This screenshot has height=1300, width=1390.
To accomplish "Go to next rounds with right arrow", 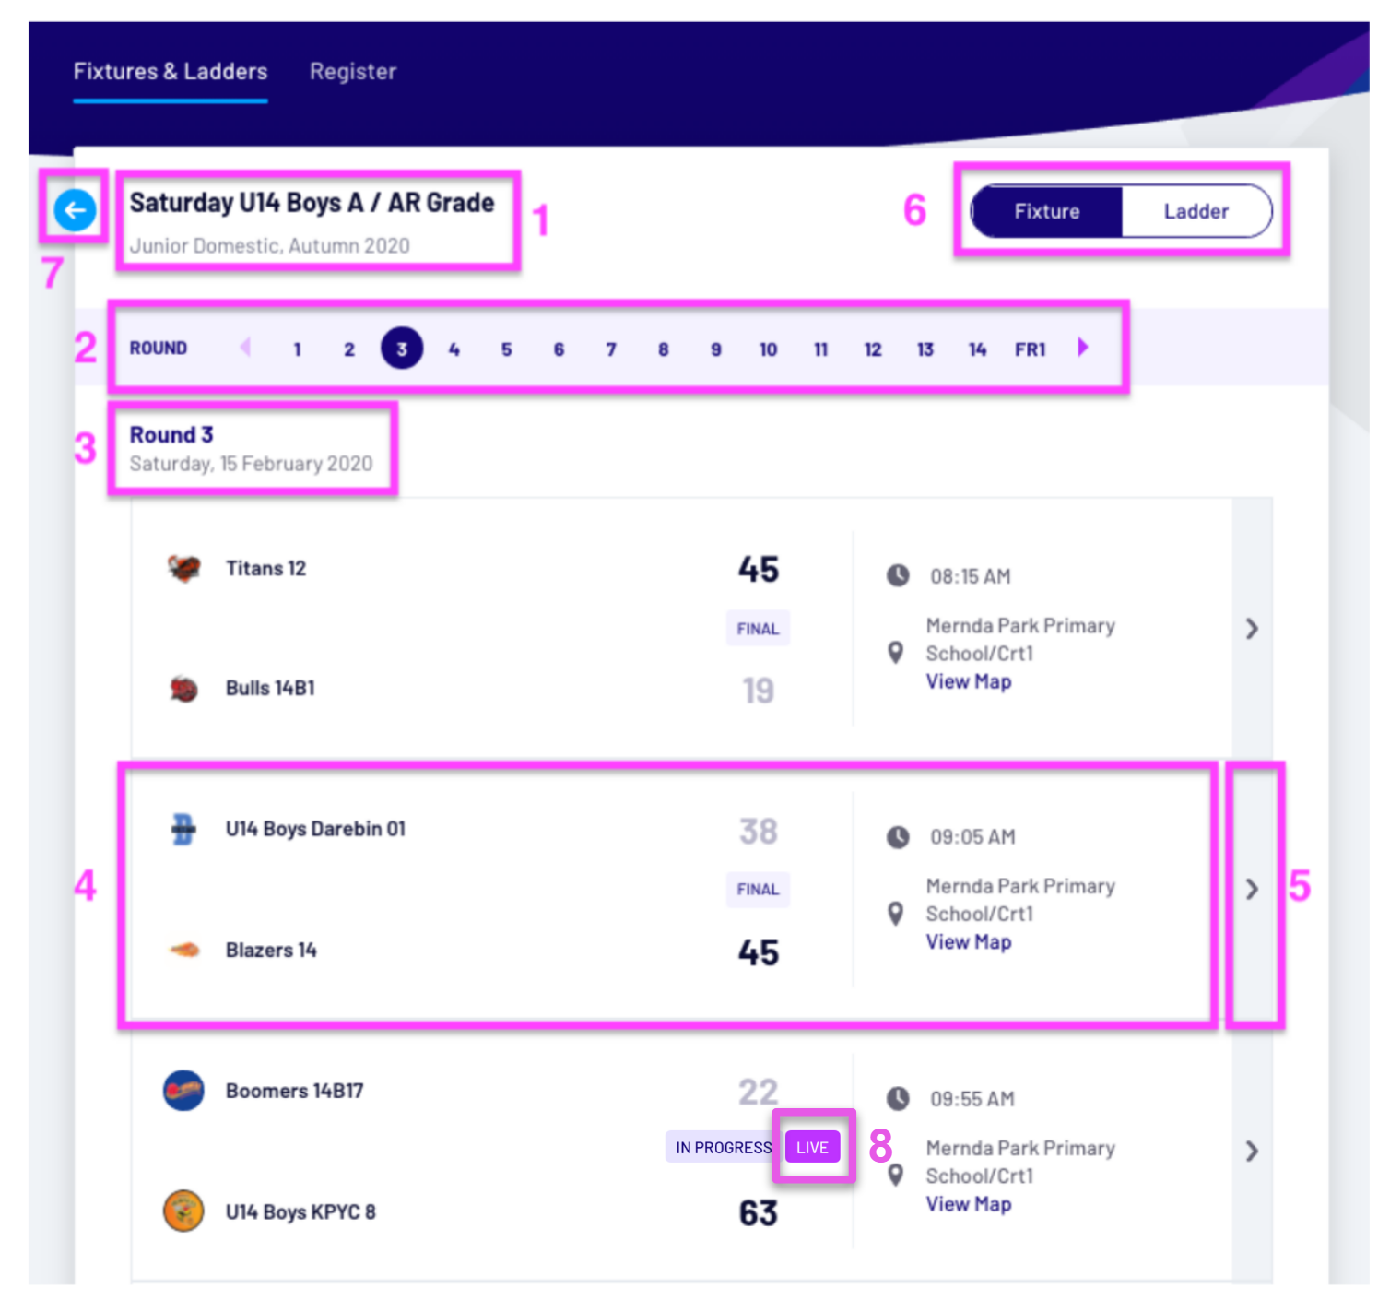I will [x=1083, y=348].
